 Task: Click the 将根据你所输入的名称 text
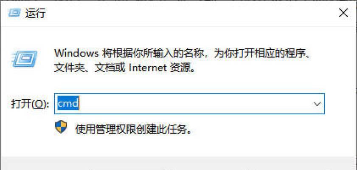[152, 54]
